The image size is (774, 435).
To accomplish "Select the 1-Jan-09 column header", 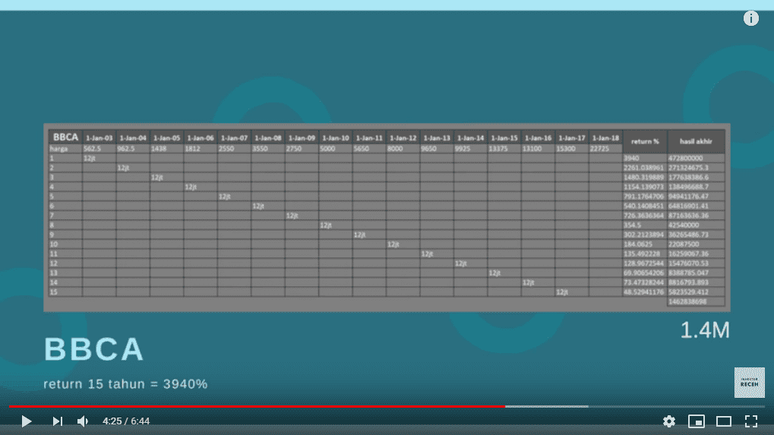I will click(302, 138).
